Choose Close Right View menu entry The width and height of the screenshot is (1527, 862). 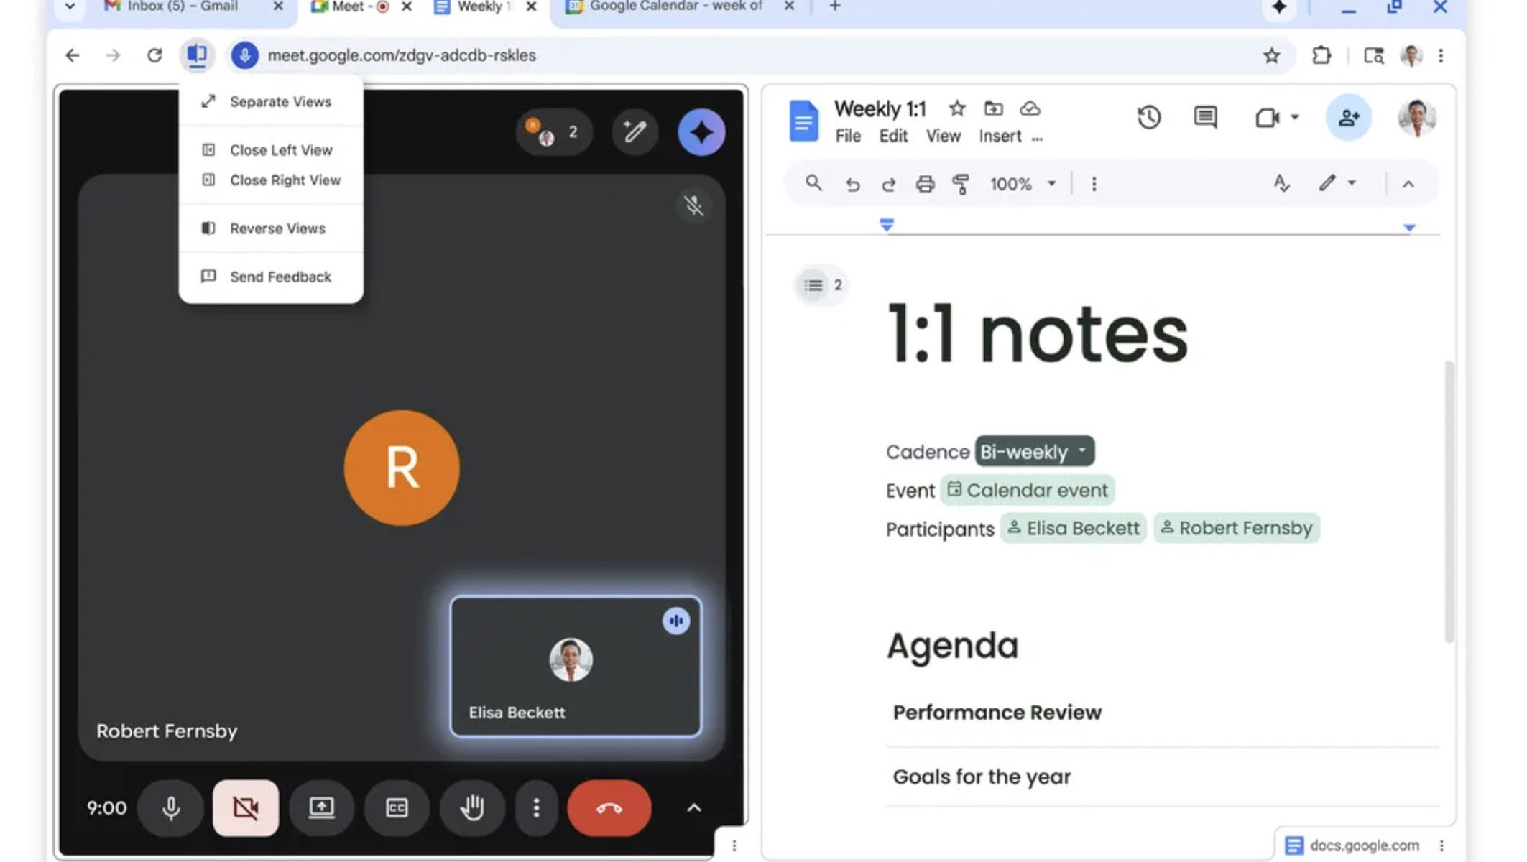[285, 180]
